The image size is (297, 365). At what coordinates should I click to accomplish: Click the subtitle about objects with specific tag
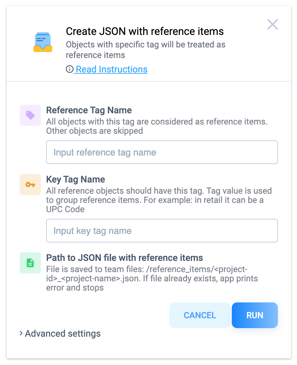[146, 50]
